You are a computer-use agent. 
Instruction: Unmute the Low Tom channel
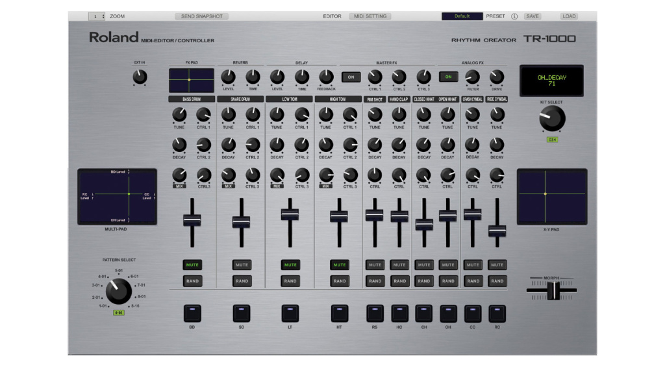point(290,265)
